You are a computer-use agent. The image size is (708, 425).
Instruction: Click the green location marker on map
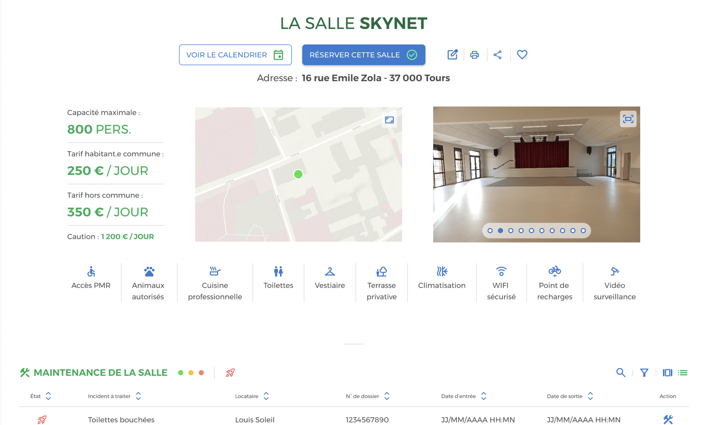(298, 174)
